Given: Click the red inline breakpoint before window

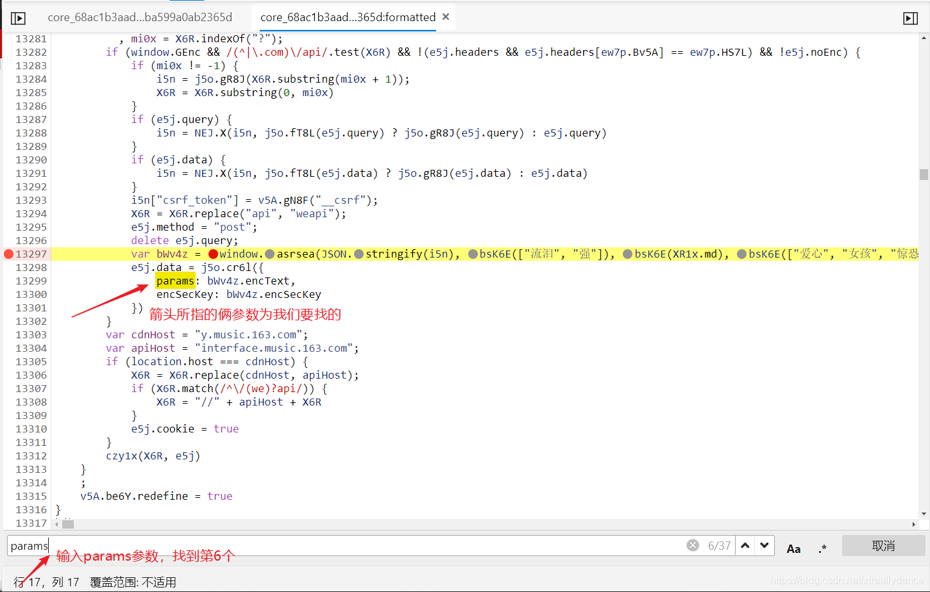Looking at the screenshot, I should [x=214, y=254].
